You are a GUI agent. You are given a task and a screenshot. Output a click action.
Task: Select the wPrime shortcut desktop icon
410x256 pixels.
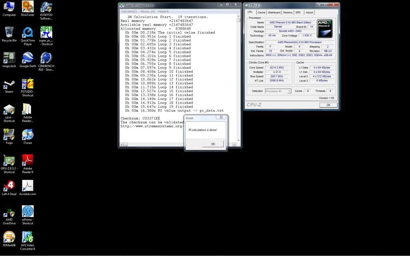(28, 215)
